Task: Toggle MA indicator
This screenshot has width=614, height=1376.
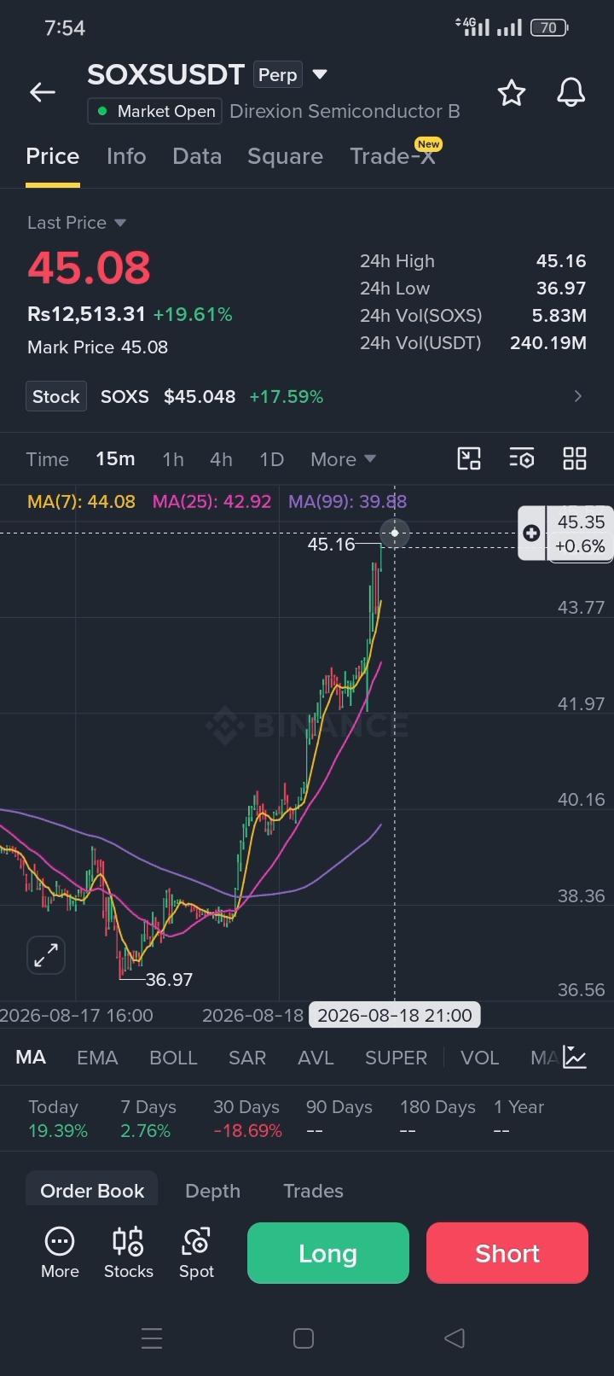Action: [31, 1058]
